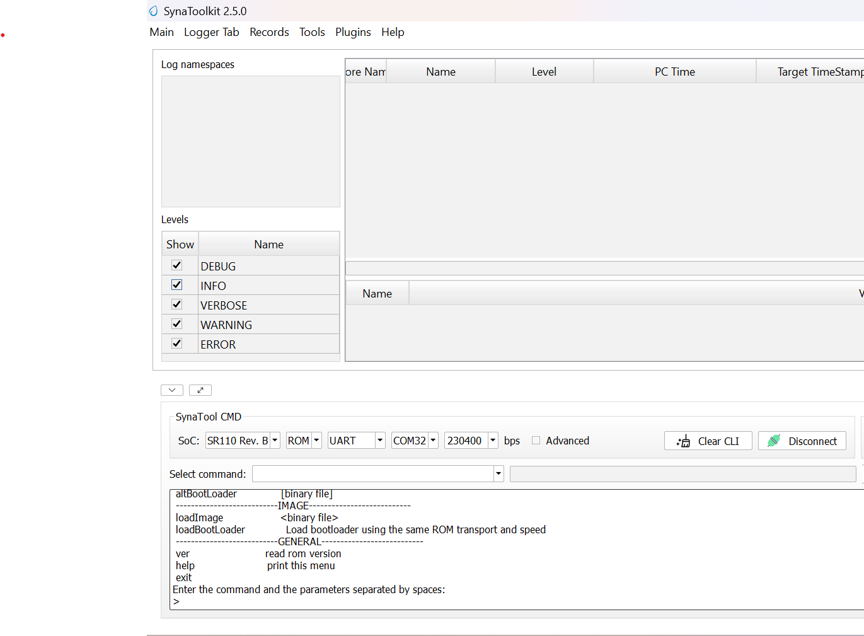Screen dimensions: 864x636
Task: Open the 230400 baud rate dropdown
Action: tap(471, 441)
